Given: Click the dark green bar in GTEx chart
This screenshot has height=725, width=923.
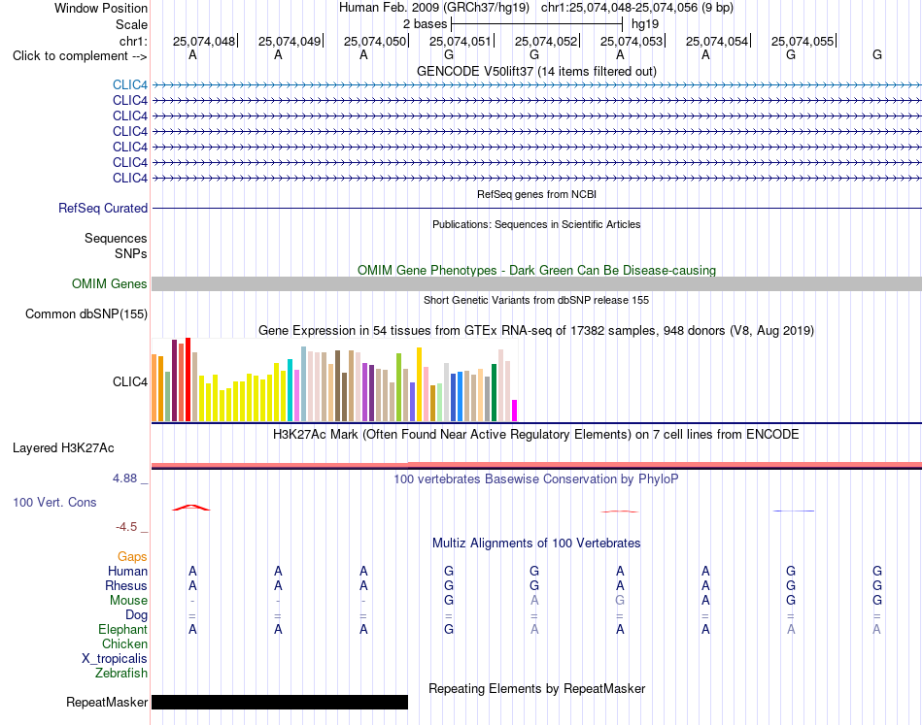Looking at the screenshot, I should click(x=494, y=392).
